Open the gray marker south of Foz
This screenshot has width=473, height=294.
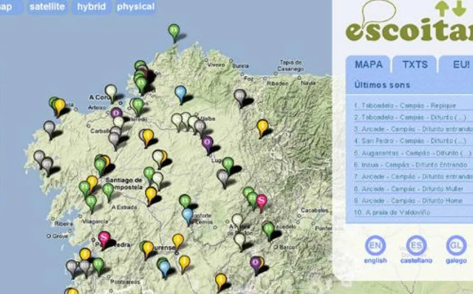pyautogui.click(x=240, y=98)
